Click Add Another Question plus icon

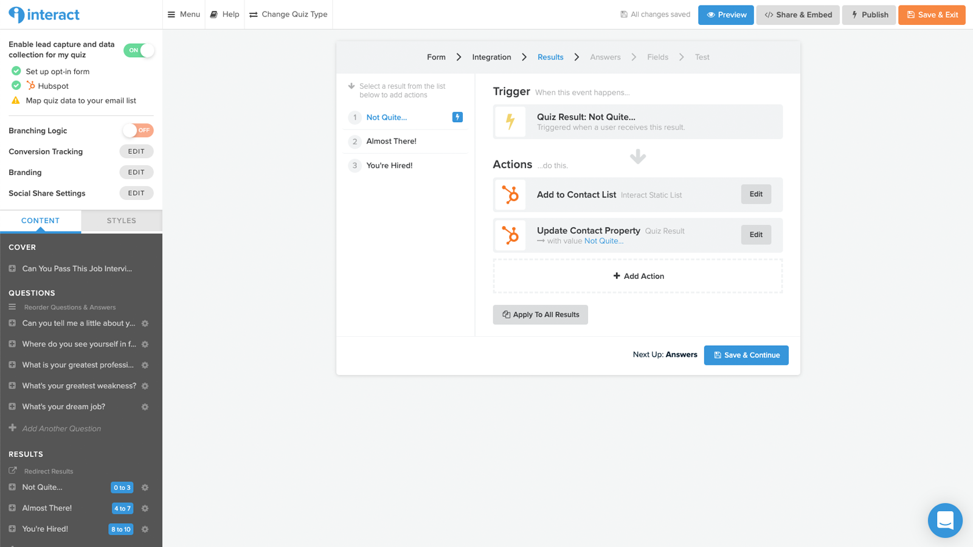pyautogui.click(x=12, y=428)
